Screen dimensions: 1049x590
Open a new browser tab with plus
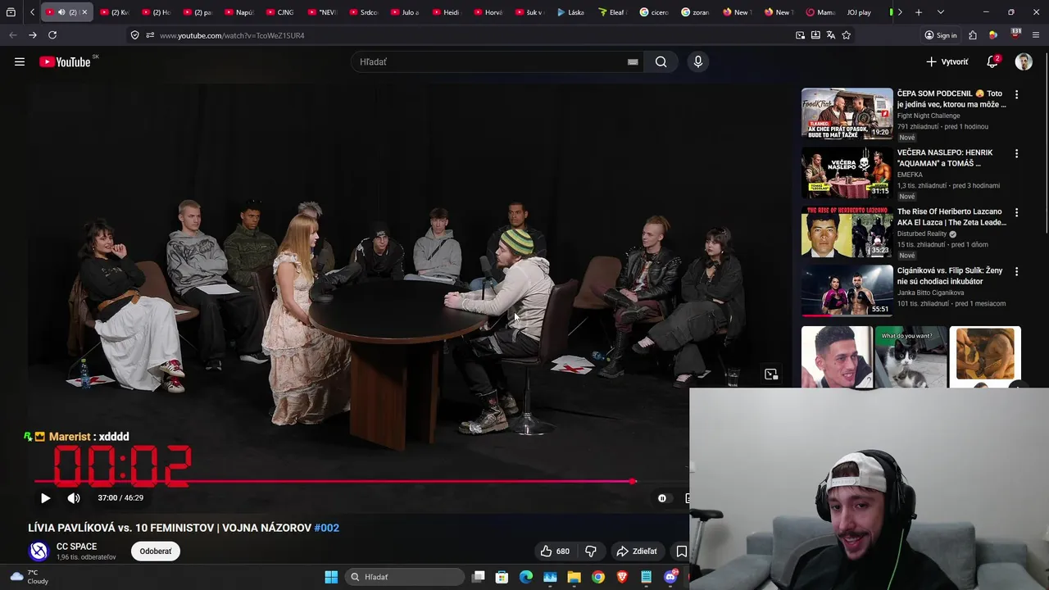tap(919, 12)
